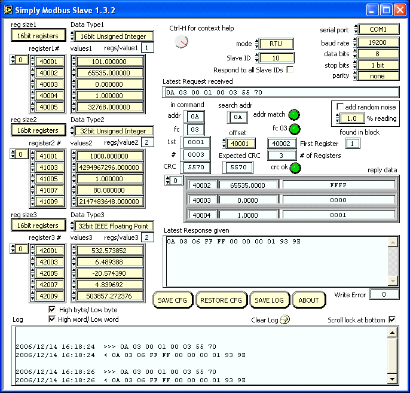410x393 pixels.
Task: Click the reply data value 1.0000
Action: [248, 215]
